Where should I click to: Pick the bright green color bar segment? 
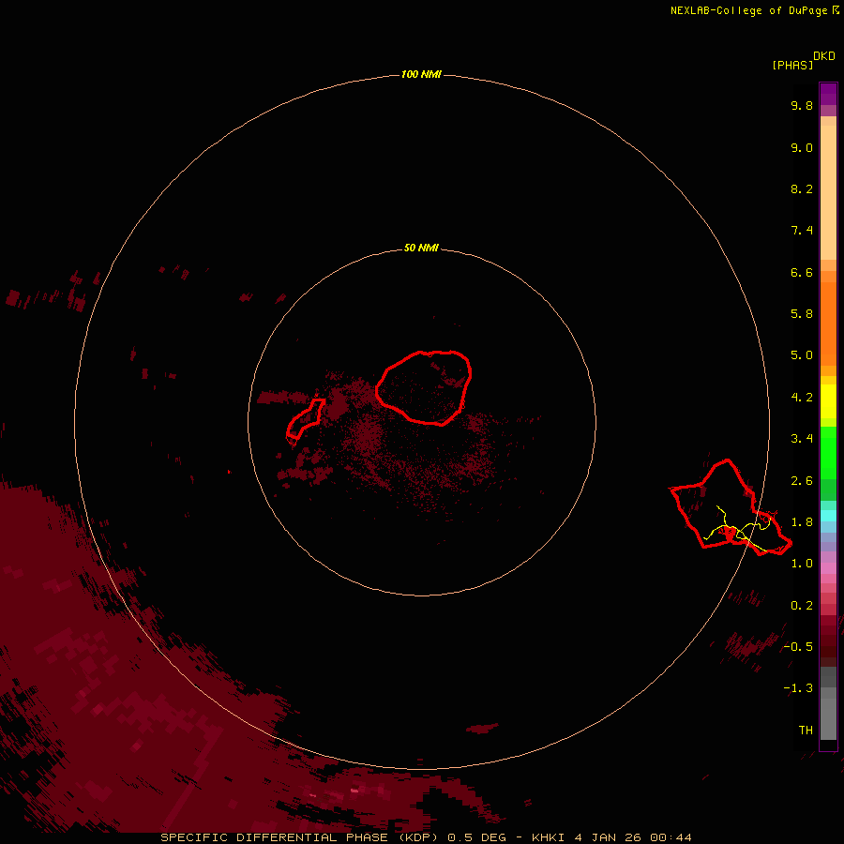click(828, 452)
